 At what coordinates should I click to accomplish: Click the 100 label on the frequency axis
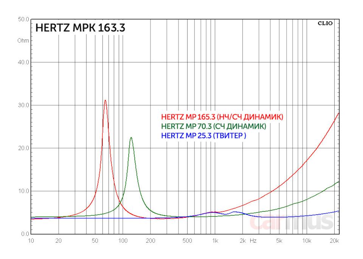click(123, 241)
